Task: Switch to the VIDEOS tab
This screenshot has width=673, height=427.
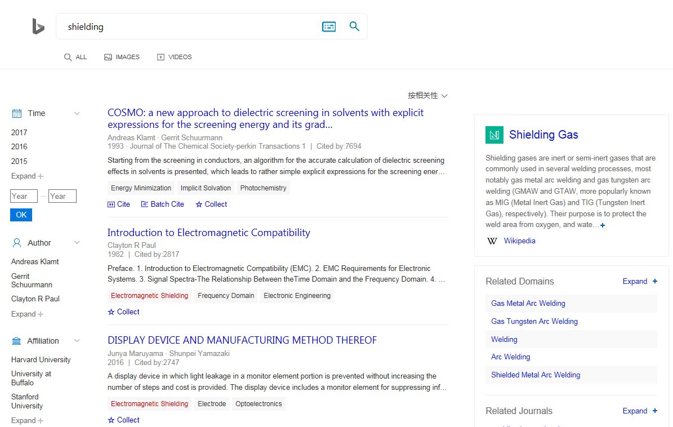Action: (x=174, y=57)
